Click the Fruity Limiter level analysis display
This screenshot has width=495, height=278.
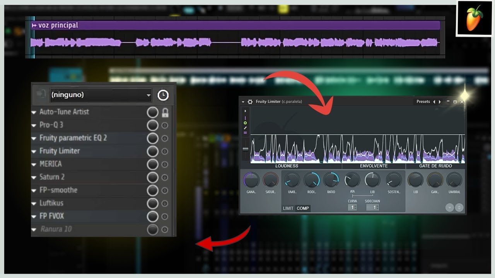click(x=357, y=135)
